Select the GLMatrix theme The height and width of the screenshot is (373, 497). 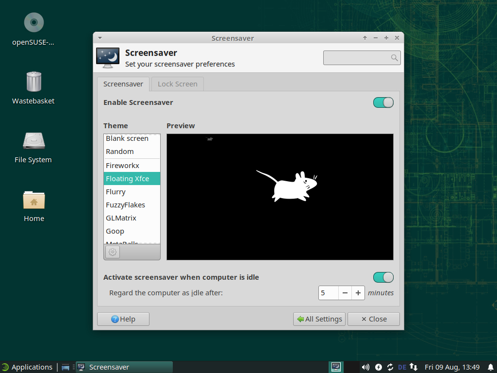(121, 218)
